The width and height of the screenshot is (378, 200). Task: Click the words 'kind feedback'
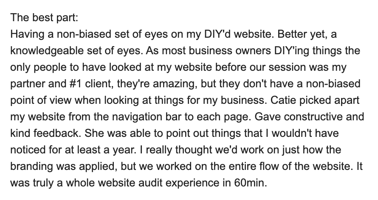click(x=44, y=133)
